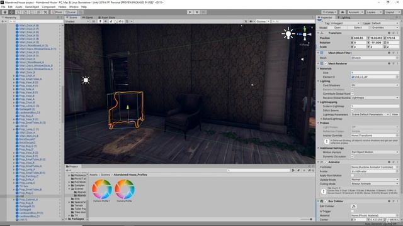Open the Culling Mode dropdown

375,184
